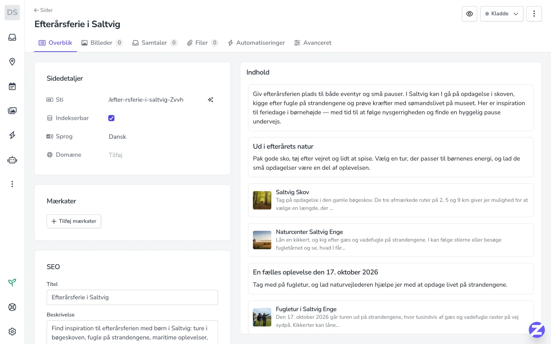Switch to the Billeder tab
Viewport: 551px width, 344px height.
(x=102, y=43)
